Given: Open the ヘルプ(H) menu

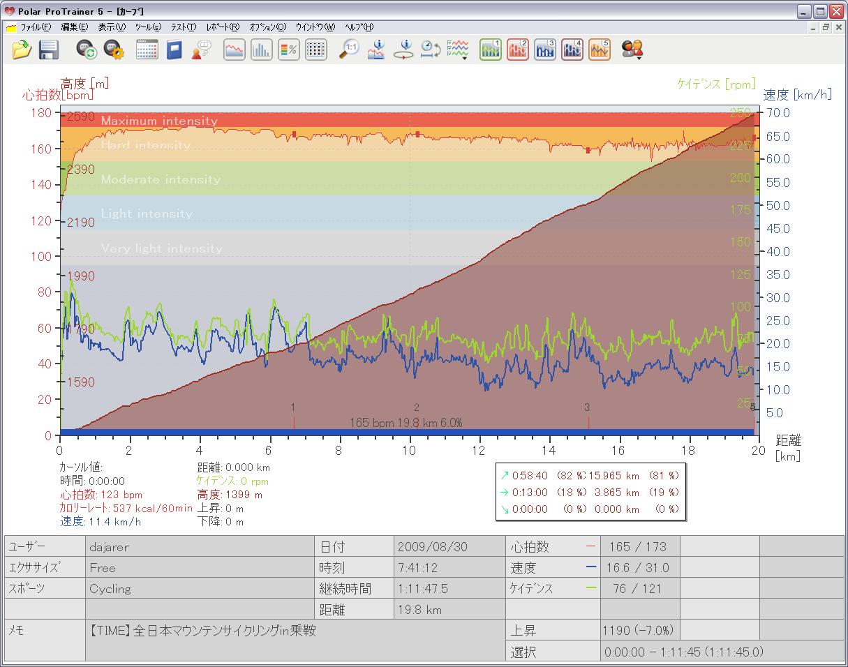Looking at the screenshot, I should coord(359,27).
